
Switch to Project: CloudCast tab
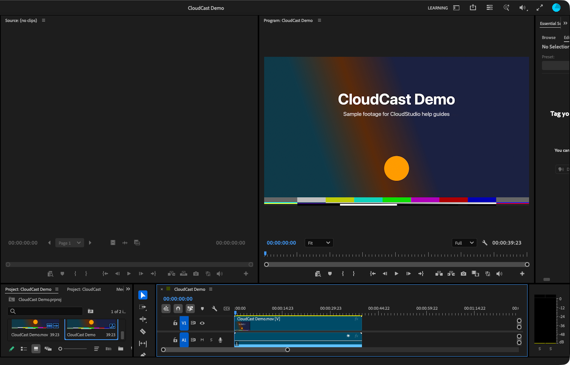84,289
